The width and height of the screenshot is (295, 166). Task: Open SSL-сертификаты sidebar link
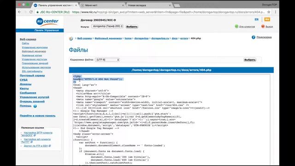point(32,71)
